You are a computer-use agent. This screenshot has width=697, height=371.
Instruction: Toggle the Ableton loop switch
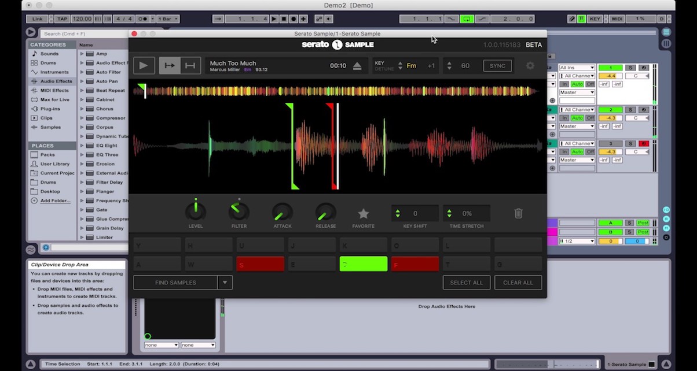467,19
